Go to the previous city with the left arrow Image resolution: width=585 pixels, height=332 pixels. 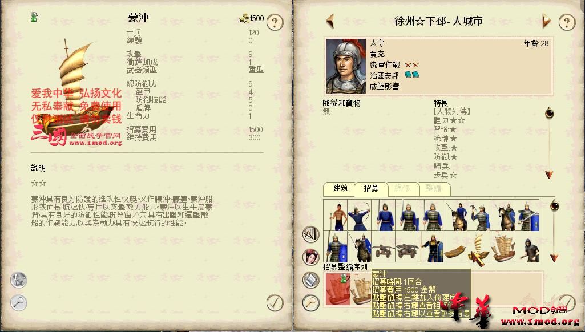click(330, 21)
